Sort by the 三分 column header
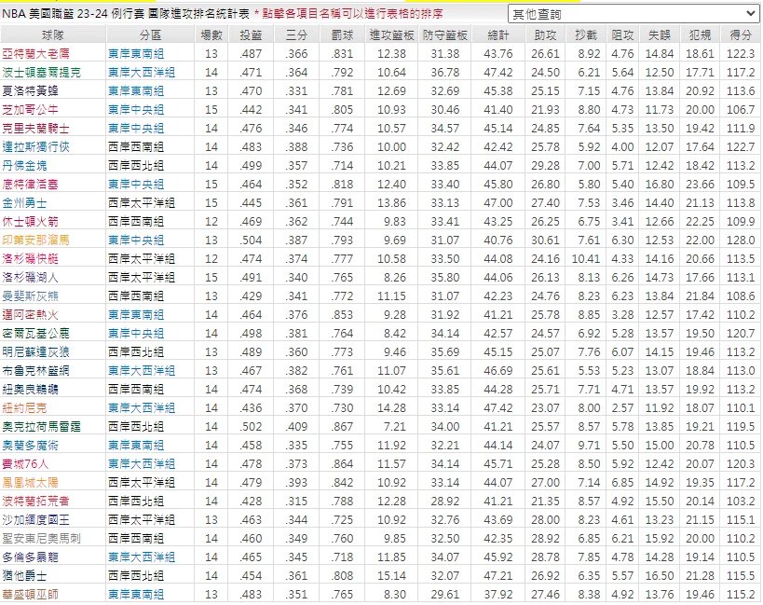This screenshot has width=763, height=605. pos(296,35)
